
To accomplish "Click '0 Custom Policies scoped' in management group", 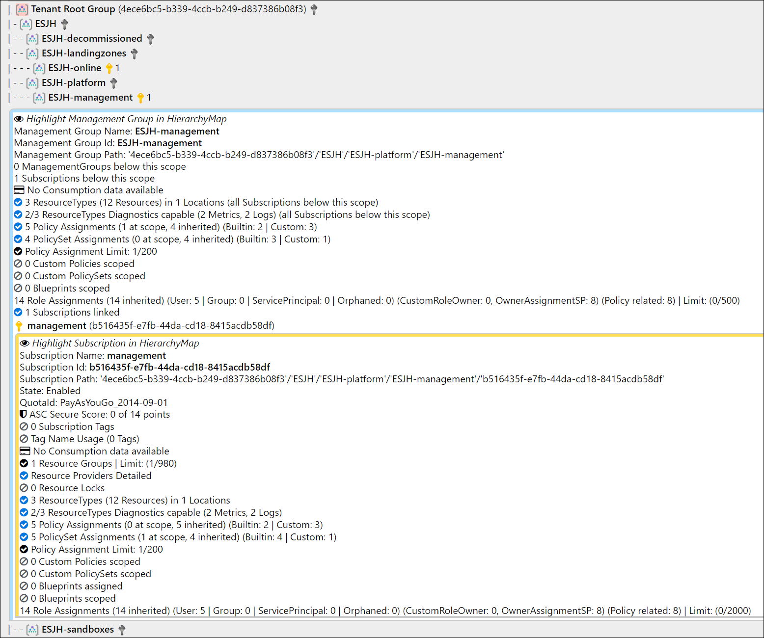I will pos(74,264).
